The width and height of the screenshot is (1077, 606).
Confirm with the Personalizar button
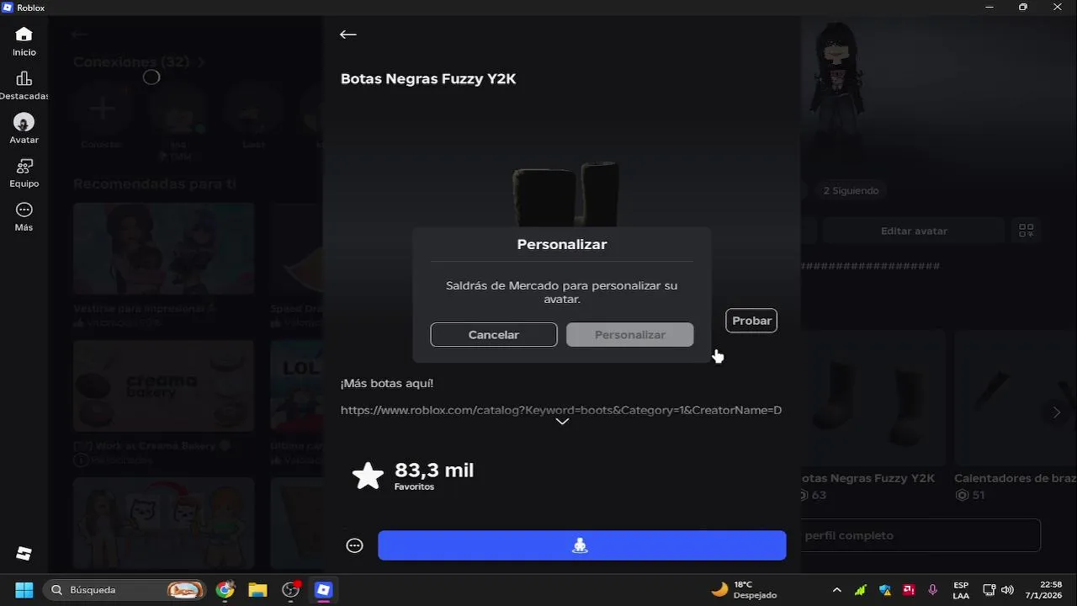[630, 334]
